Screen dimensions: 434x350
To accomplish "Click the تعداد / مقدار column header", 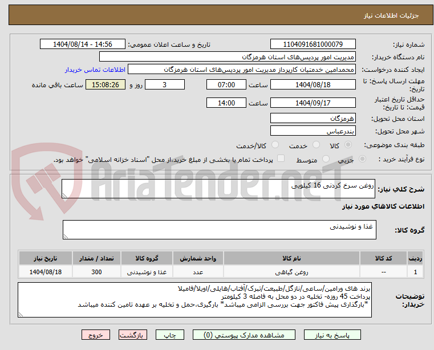I will 96,258.
